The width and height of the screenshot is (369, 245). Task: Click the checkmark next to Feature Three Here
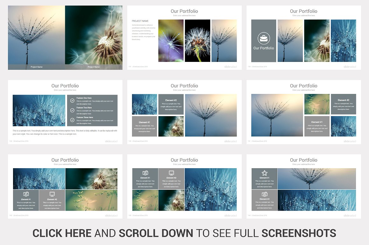click(x=72, y=120)
